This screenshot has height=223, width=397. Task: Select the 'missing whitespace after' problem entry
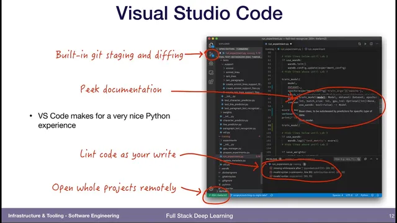click(x=301, y=168)
